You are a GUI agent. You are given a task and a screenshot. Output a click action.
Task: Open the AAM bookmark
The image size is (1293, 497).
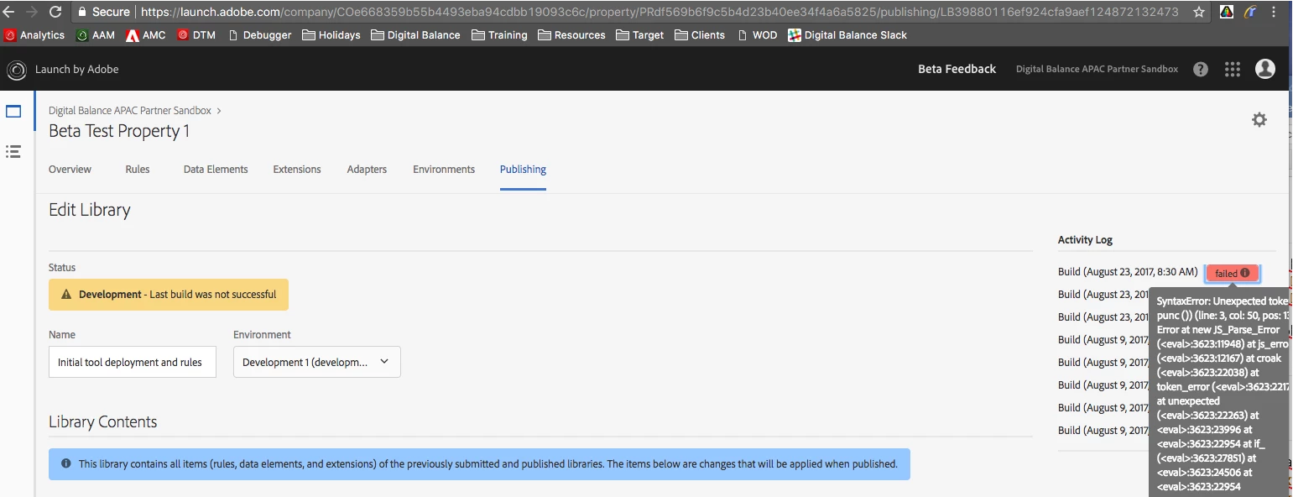pyautogui.click(x=95, y=35)
